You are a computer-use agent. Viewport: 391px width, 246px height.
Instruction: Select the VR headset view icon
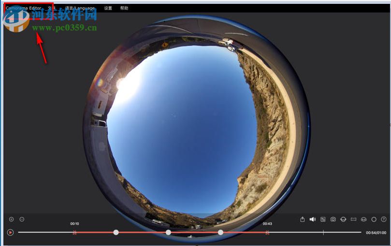(363, 219)
